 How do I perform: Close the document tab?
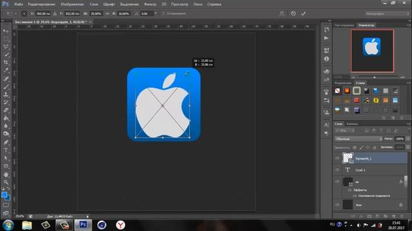[x=90, y=22]
